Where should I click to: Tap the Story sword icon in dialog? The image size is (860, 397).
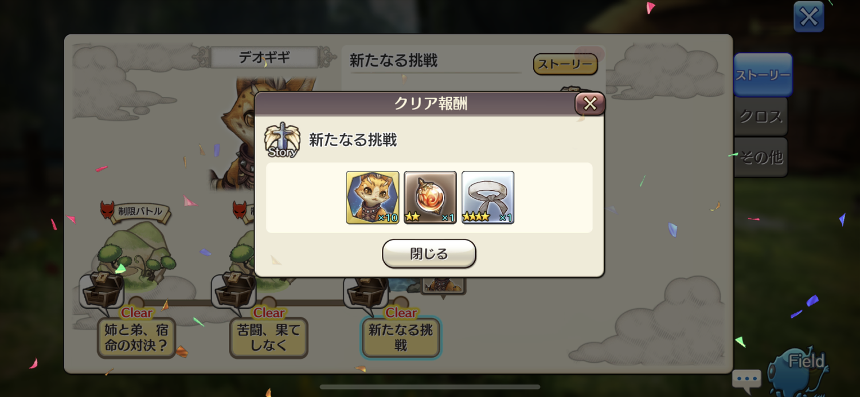click(282, 140)
